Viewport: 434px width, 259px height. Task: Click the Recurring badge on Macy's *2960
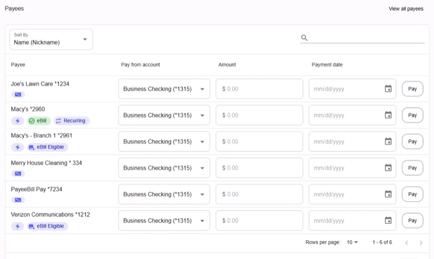pos(71,121)
